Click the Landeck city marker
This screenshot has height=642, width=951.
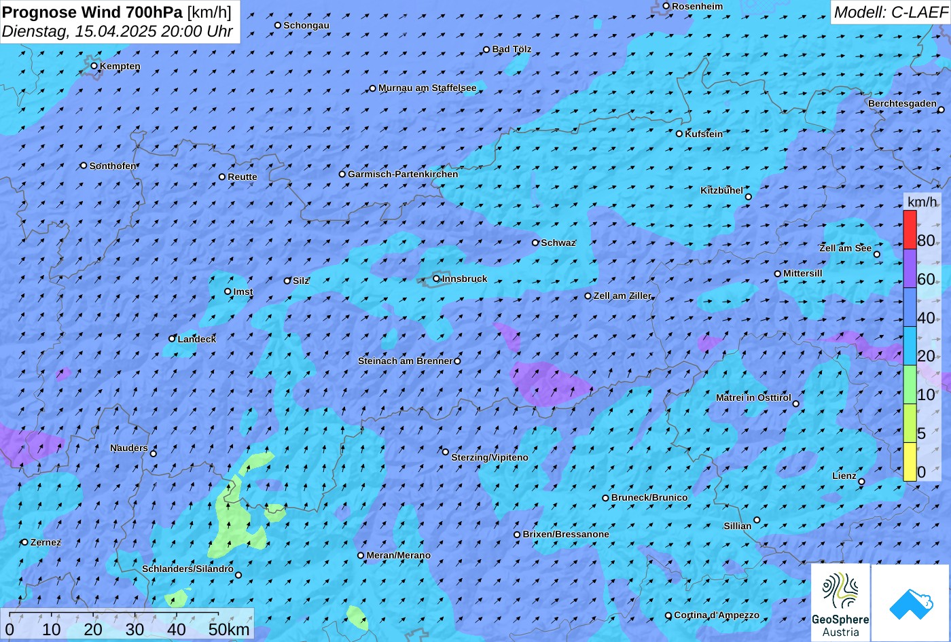(x=173, y=338)
